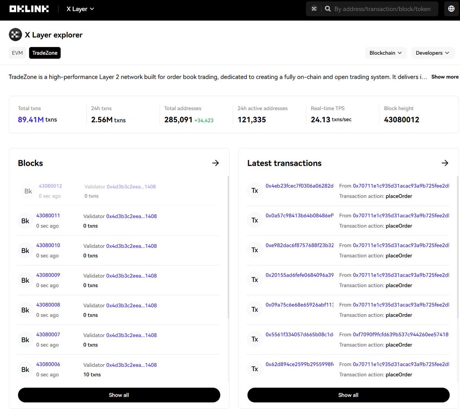Click Show all under Blocks

(x=119, y=395)
